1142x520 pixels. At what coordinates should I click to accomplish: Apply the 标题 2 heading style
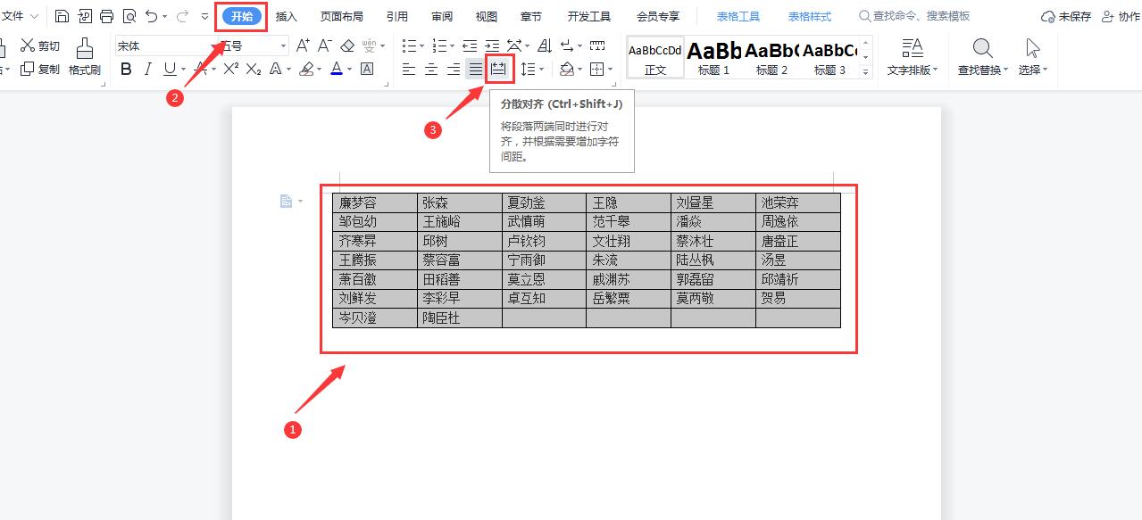pos(771,58)
